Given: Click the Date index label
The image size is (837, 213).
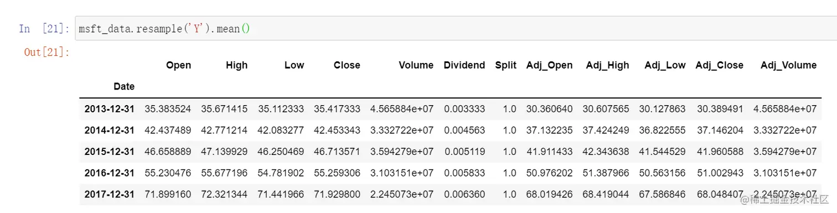Looking at the screenshot, I should tap(124, 86).
